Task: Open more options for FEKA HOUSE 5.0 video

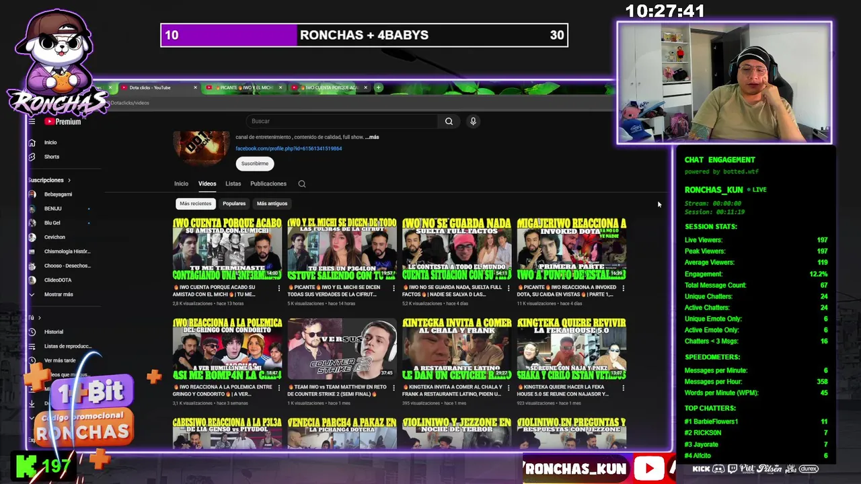Action: coord(623,388)
